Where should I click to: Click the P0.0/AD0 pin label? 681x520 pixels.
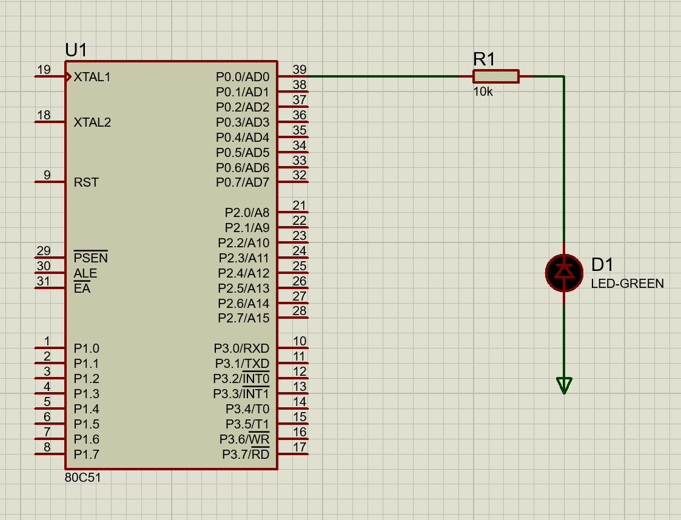[243, 77]
